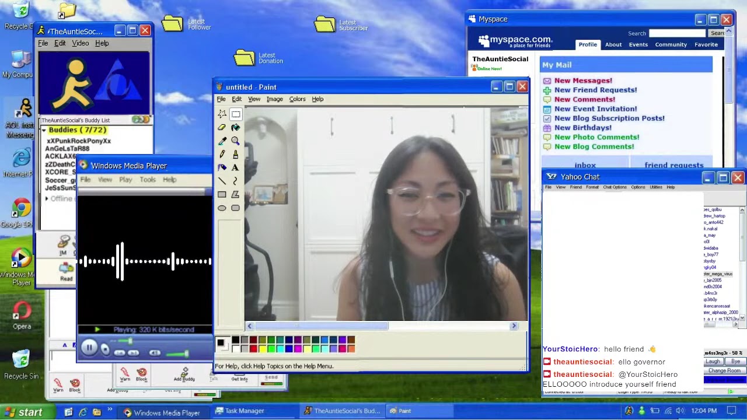Open New Birthdays! link on Myspace

point(583,128)
